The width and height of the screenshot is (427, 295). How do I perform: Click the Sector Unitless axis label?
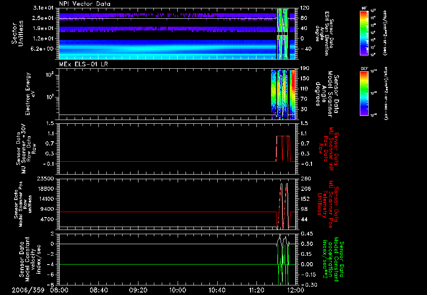tap(18, 33)
